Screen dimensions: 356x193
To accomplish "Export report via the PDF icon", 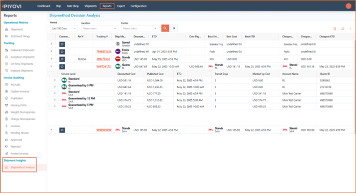I will point(335,28).
